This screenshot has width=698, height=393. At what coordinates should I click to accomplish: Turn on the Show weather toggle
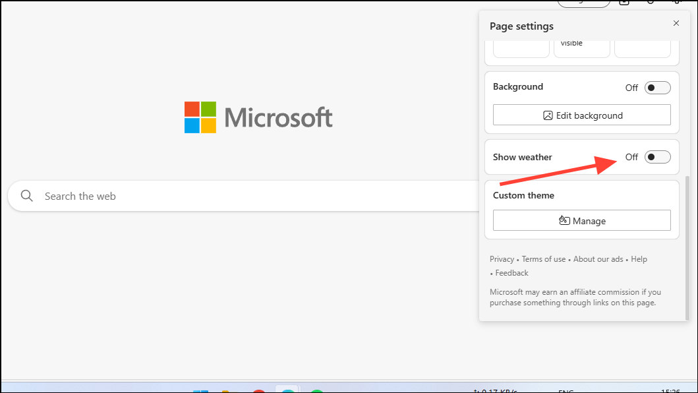[656, 157]
